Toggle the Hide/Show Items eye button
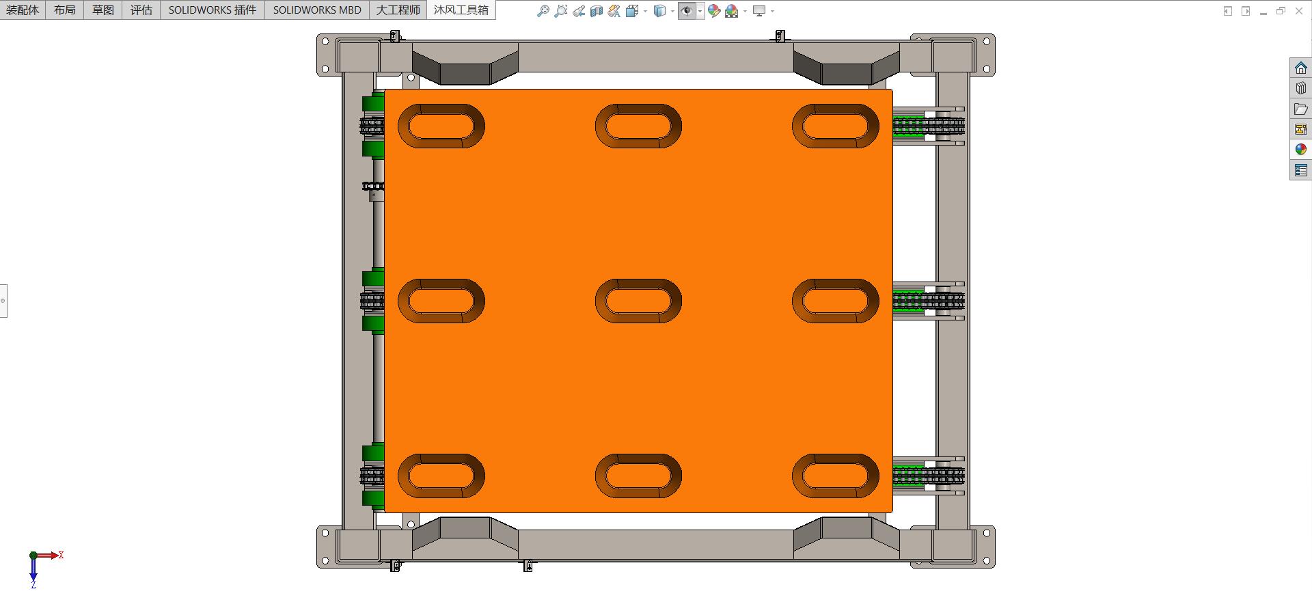The image size is (1312, 602). point(687,11)
